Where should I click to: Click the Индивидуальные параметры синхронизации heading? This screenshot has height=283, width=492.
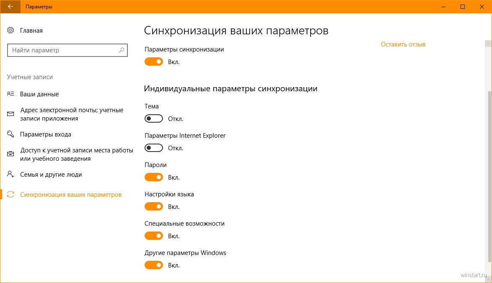tap(230, 88)
